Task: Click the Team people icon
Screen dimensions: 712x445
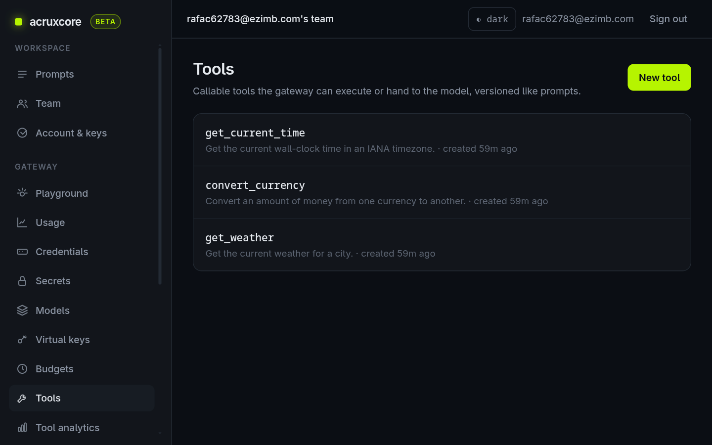Action: pyautogui.click(x=22, y=103)
